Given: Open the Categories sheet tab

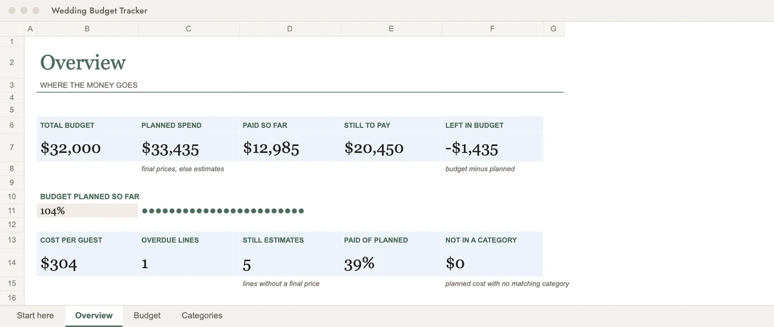Looking at the screenshot, I should (202, 315).
